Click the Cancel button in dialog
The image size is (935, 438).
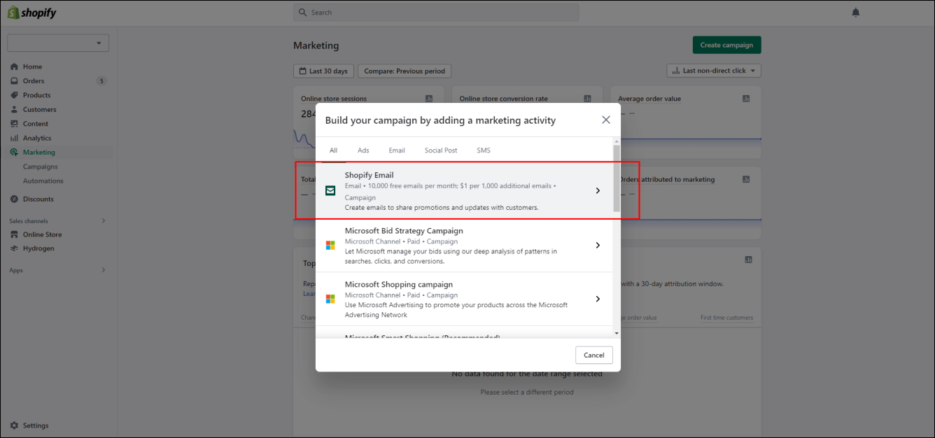594,355
